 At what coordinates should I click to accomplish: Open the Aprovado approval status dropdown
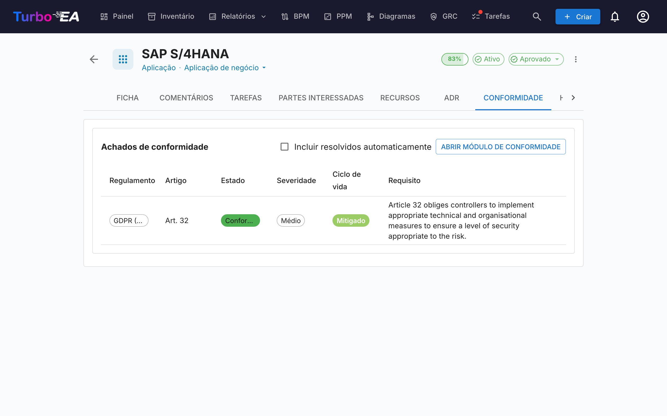point(536,59)
